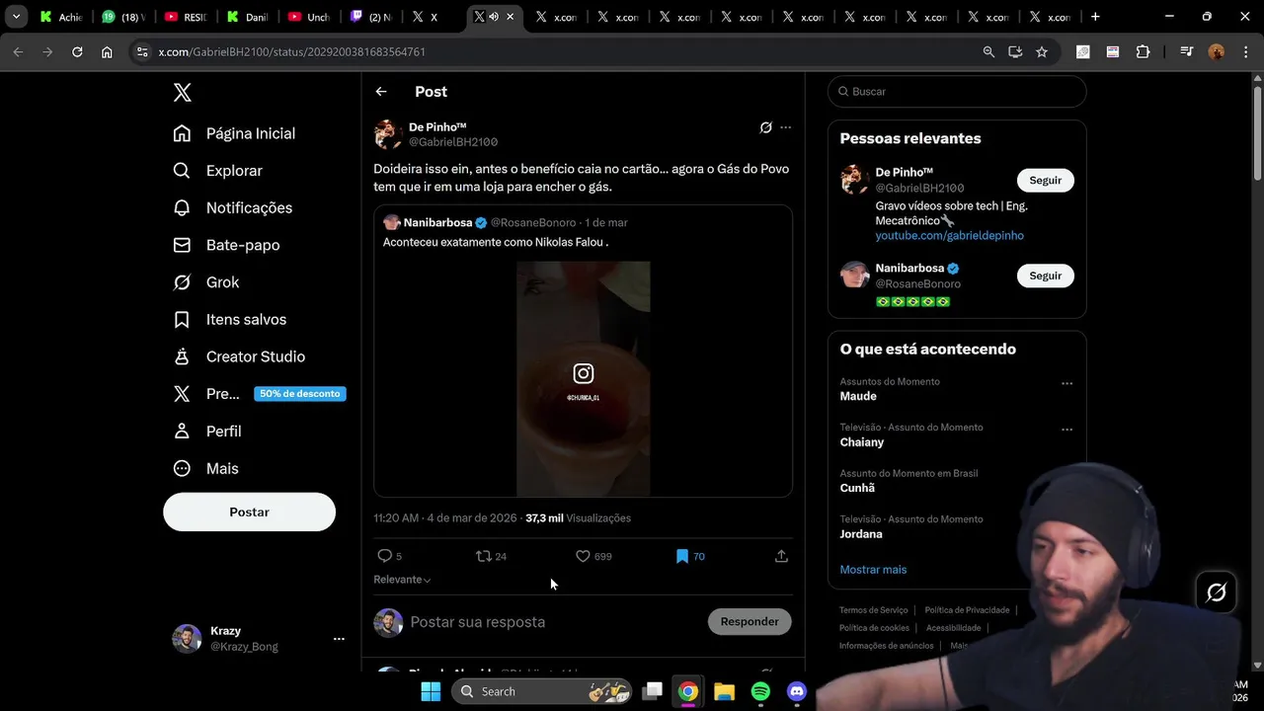Open Política de cookies link
Image resolution: width=1264 pixels, height=711 pixels.
[874, 628]
